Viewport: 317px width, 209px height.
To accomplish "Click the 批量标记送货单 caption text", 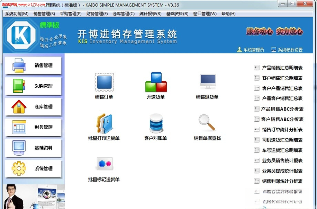I will click(104, 180).
